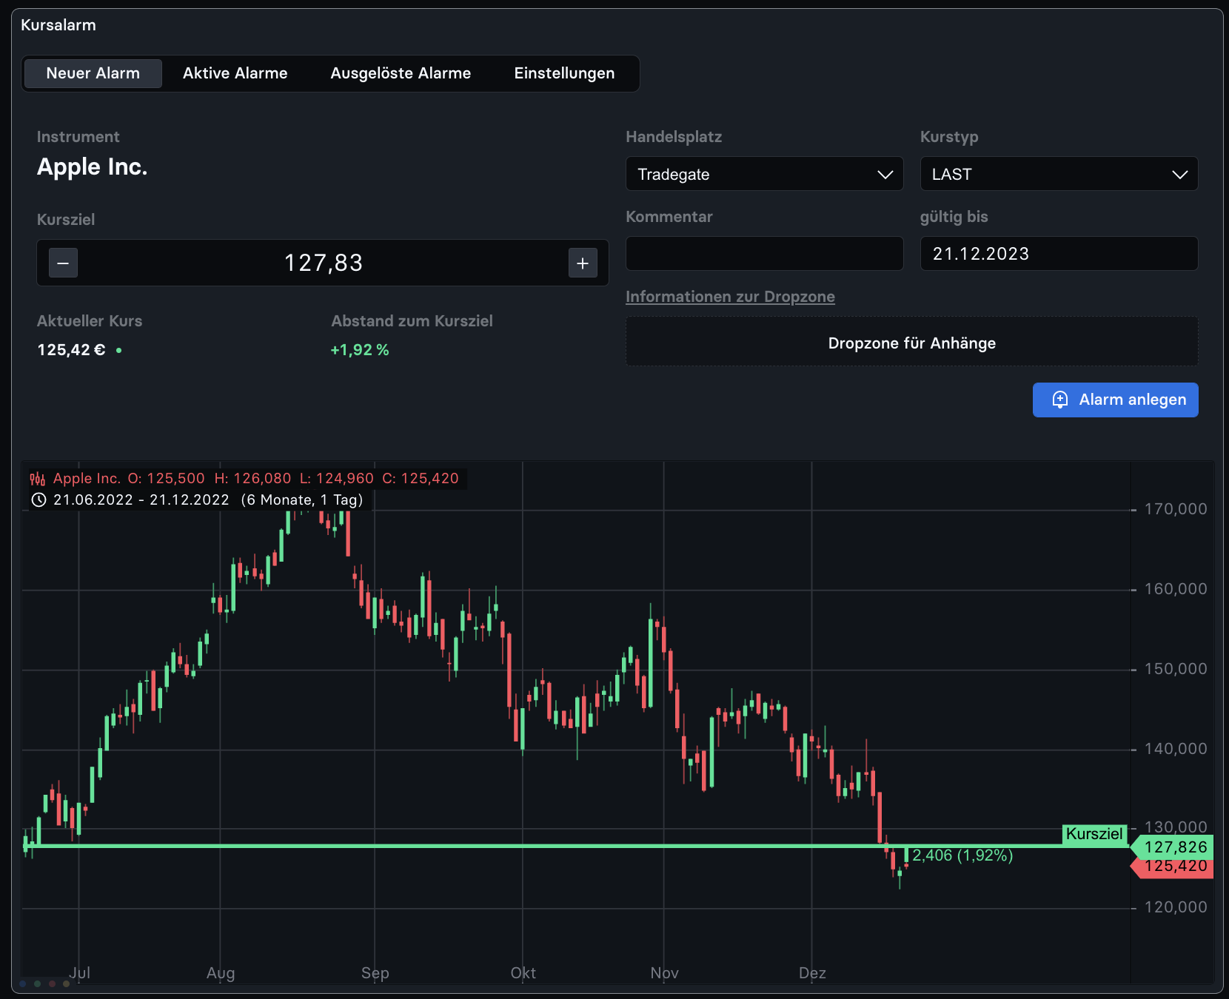Viewport: 1229px width, 999px height.
Task: Click the candlestick chart type icon
Action: 38,479
